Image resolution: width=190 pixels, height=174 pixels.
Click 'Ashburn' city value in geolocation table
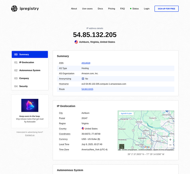pyautogui.click(x=85, y=113)
